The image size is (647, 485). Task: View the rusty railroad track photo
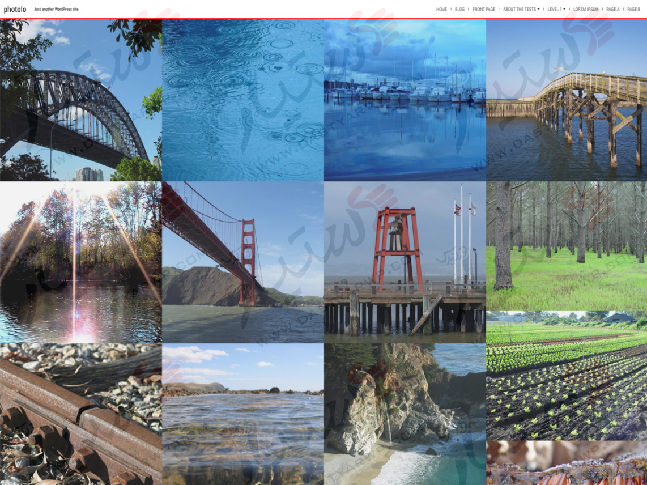80,414
